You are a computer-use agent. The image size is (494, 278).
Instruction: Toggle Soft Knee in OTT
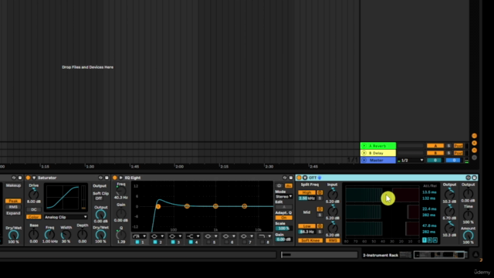pos(310,240)
